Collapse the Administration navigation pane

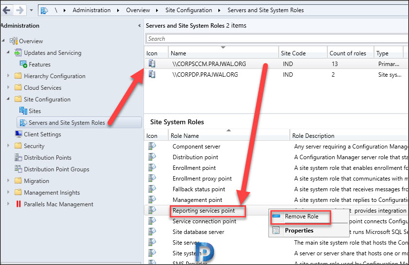pos(139,26)
